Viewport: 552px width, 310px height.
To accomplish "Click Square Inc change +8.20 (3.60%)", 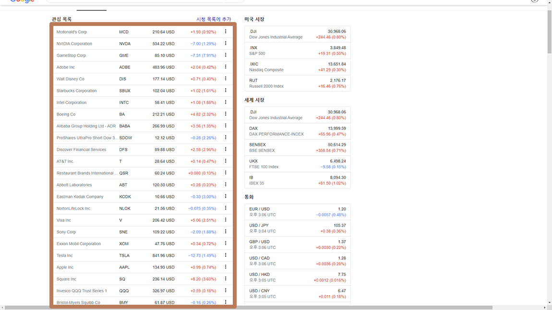I will [203, 279].
